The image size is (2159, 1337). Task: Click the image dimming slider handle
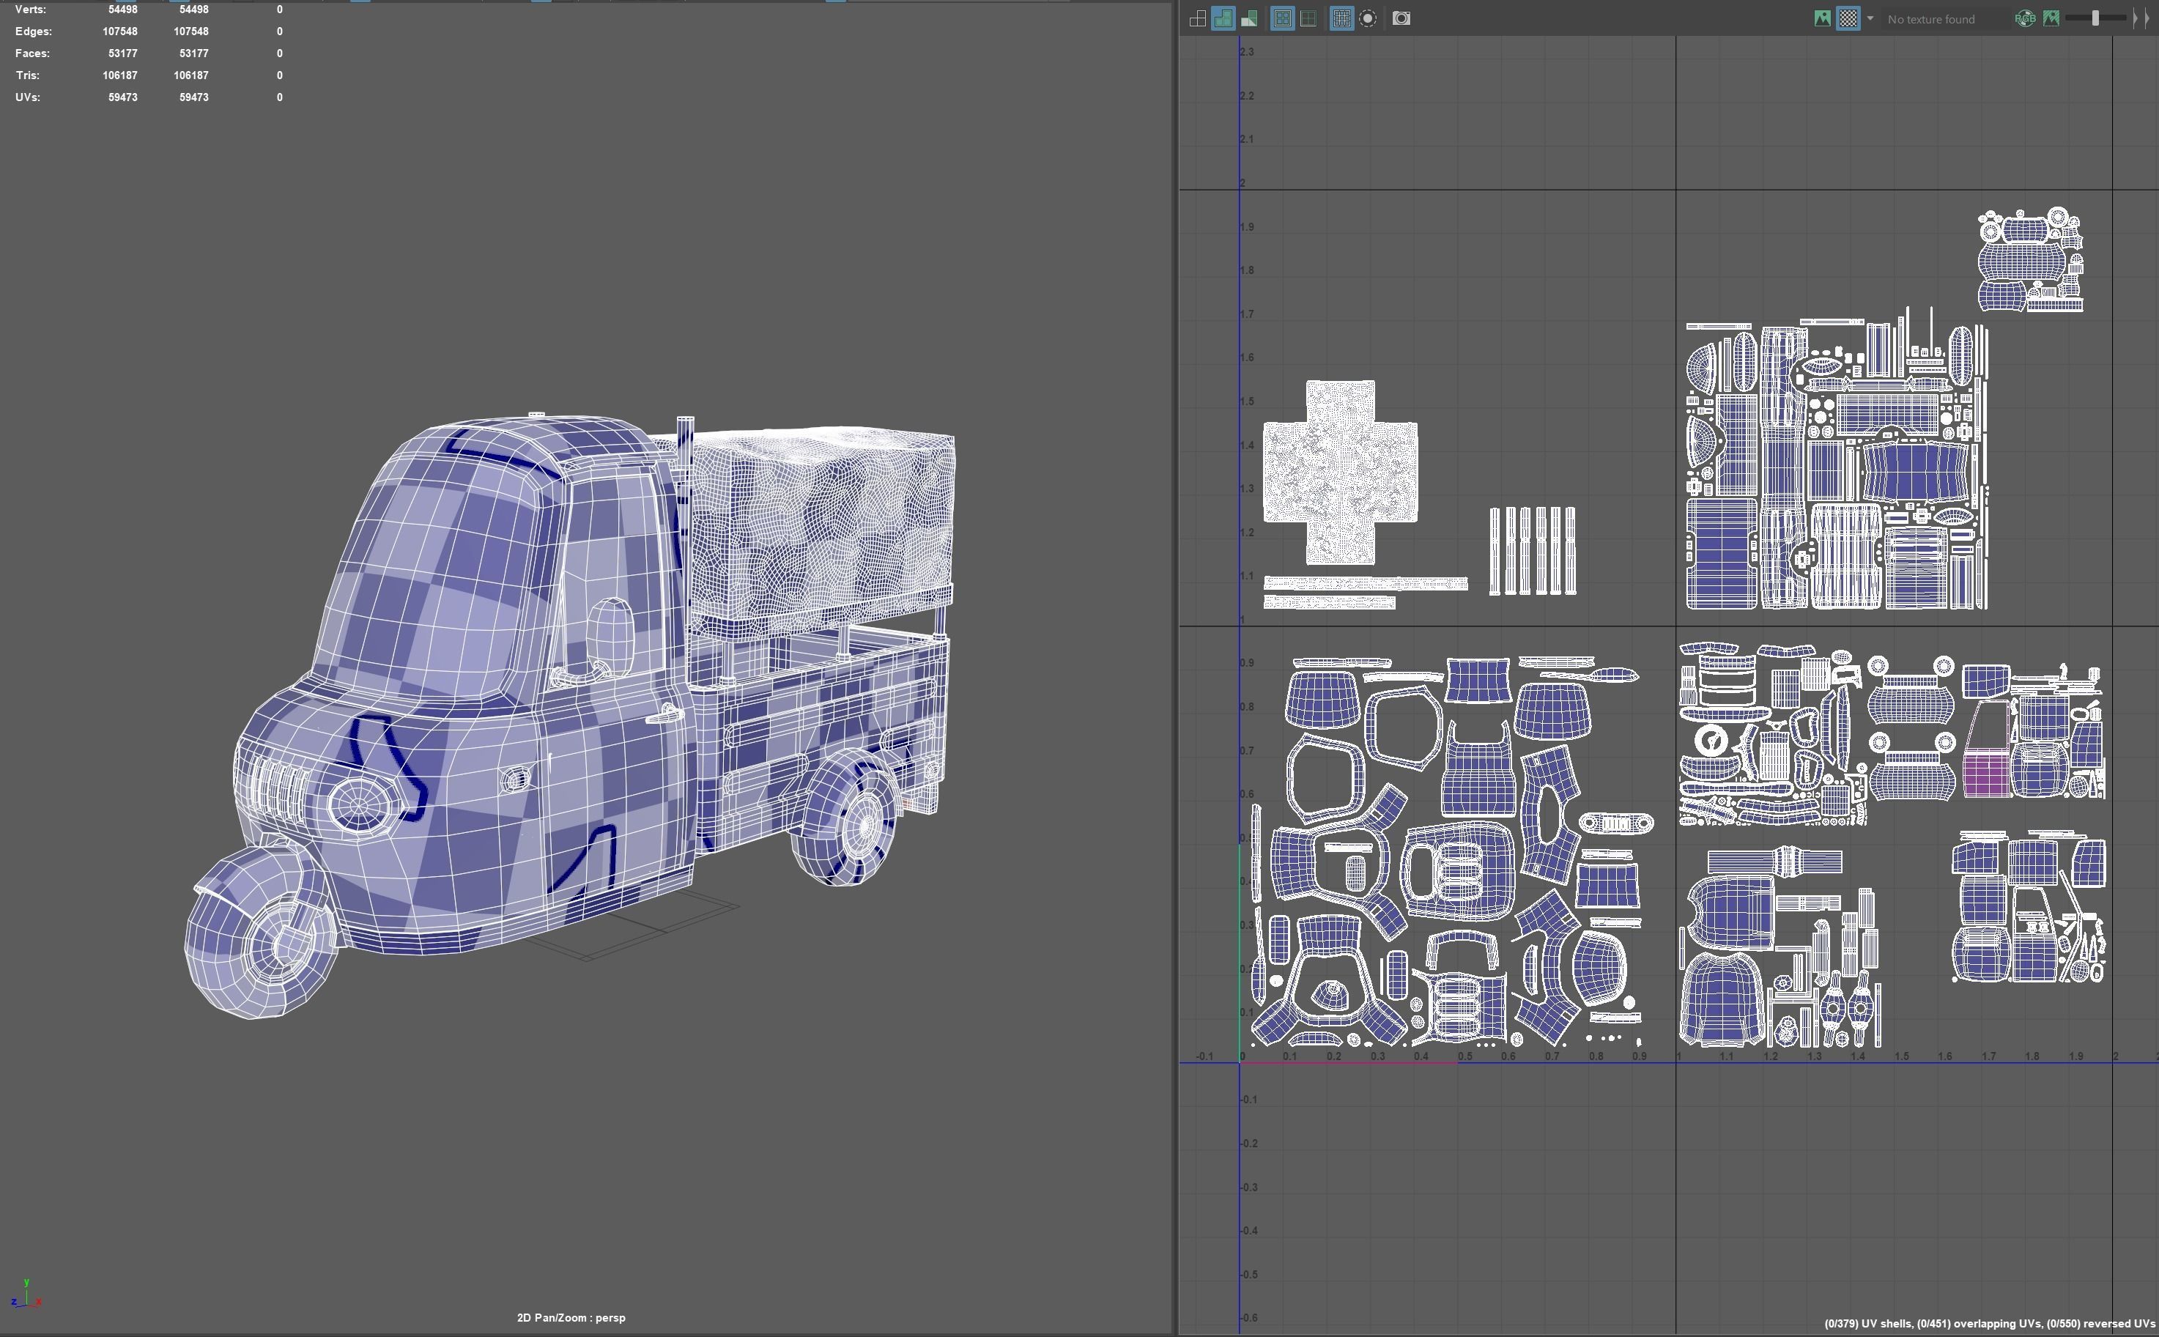(x=2095, y=18)
